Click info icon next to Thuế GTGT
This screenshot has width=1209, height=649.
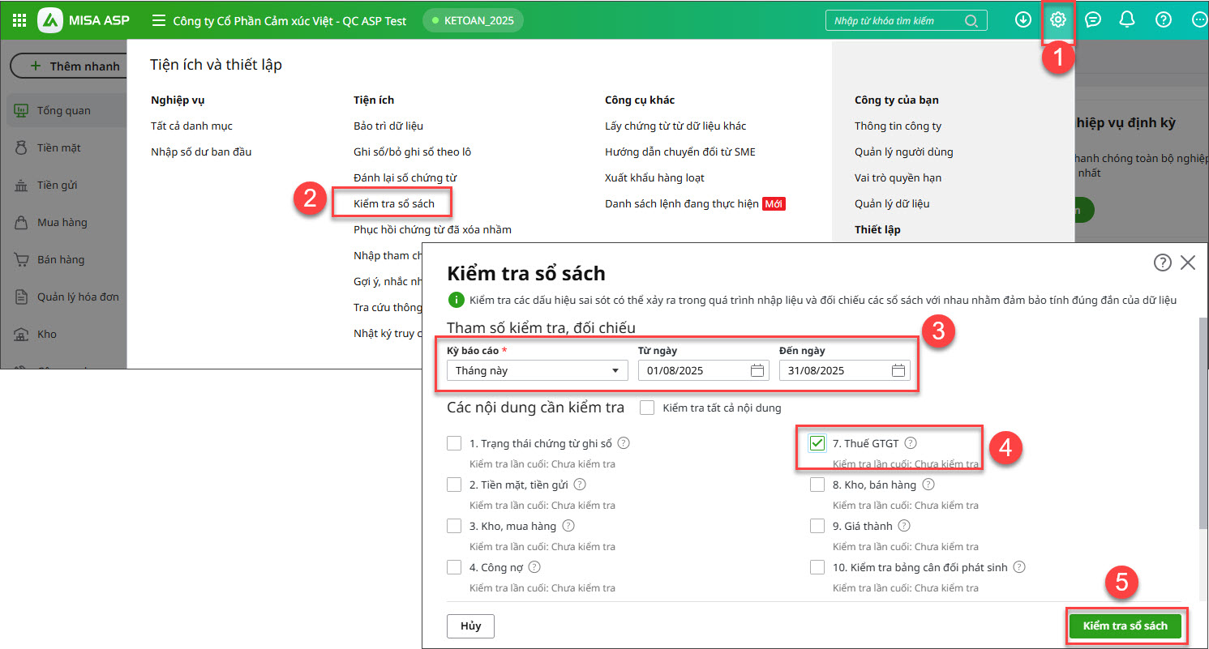[911, 443]
